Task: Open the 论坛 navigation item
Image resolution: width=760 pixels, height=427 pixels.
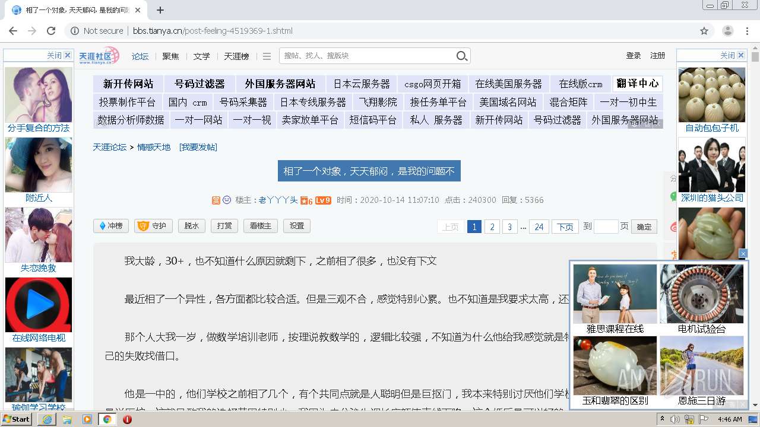Action: click(140, 56)
